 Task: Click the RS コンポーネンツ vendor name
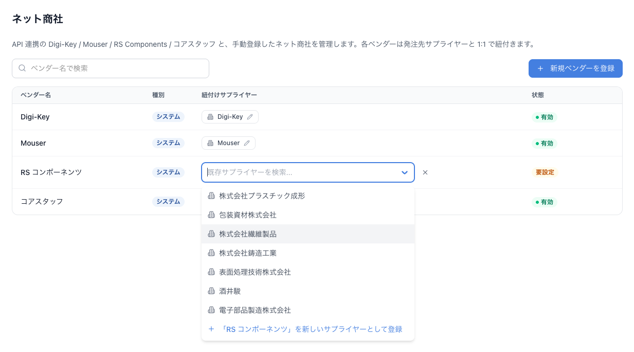pos(51,172)
